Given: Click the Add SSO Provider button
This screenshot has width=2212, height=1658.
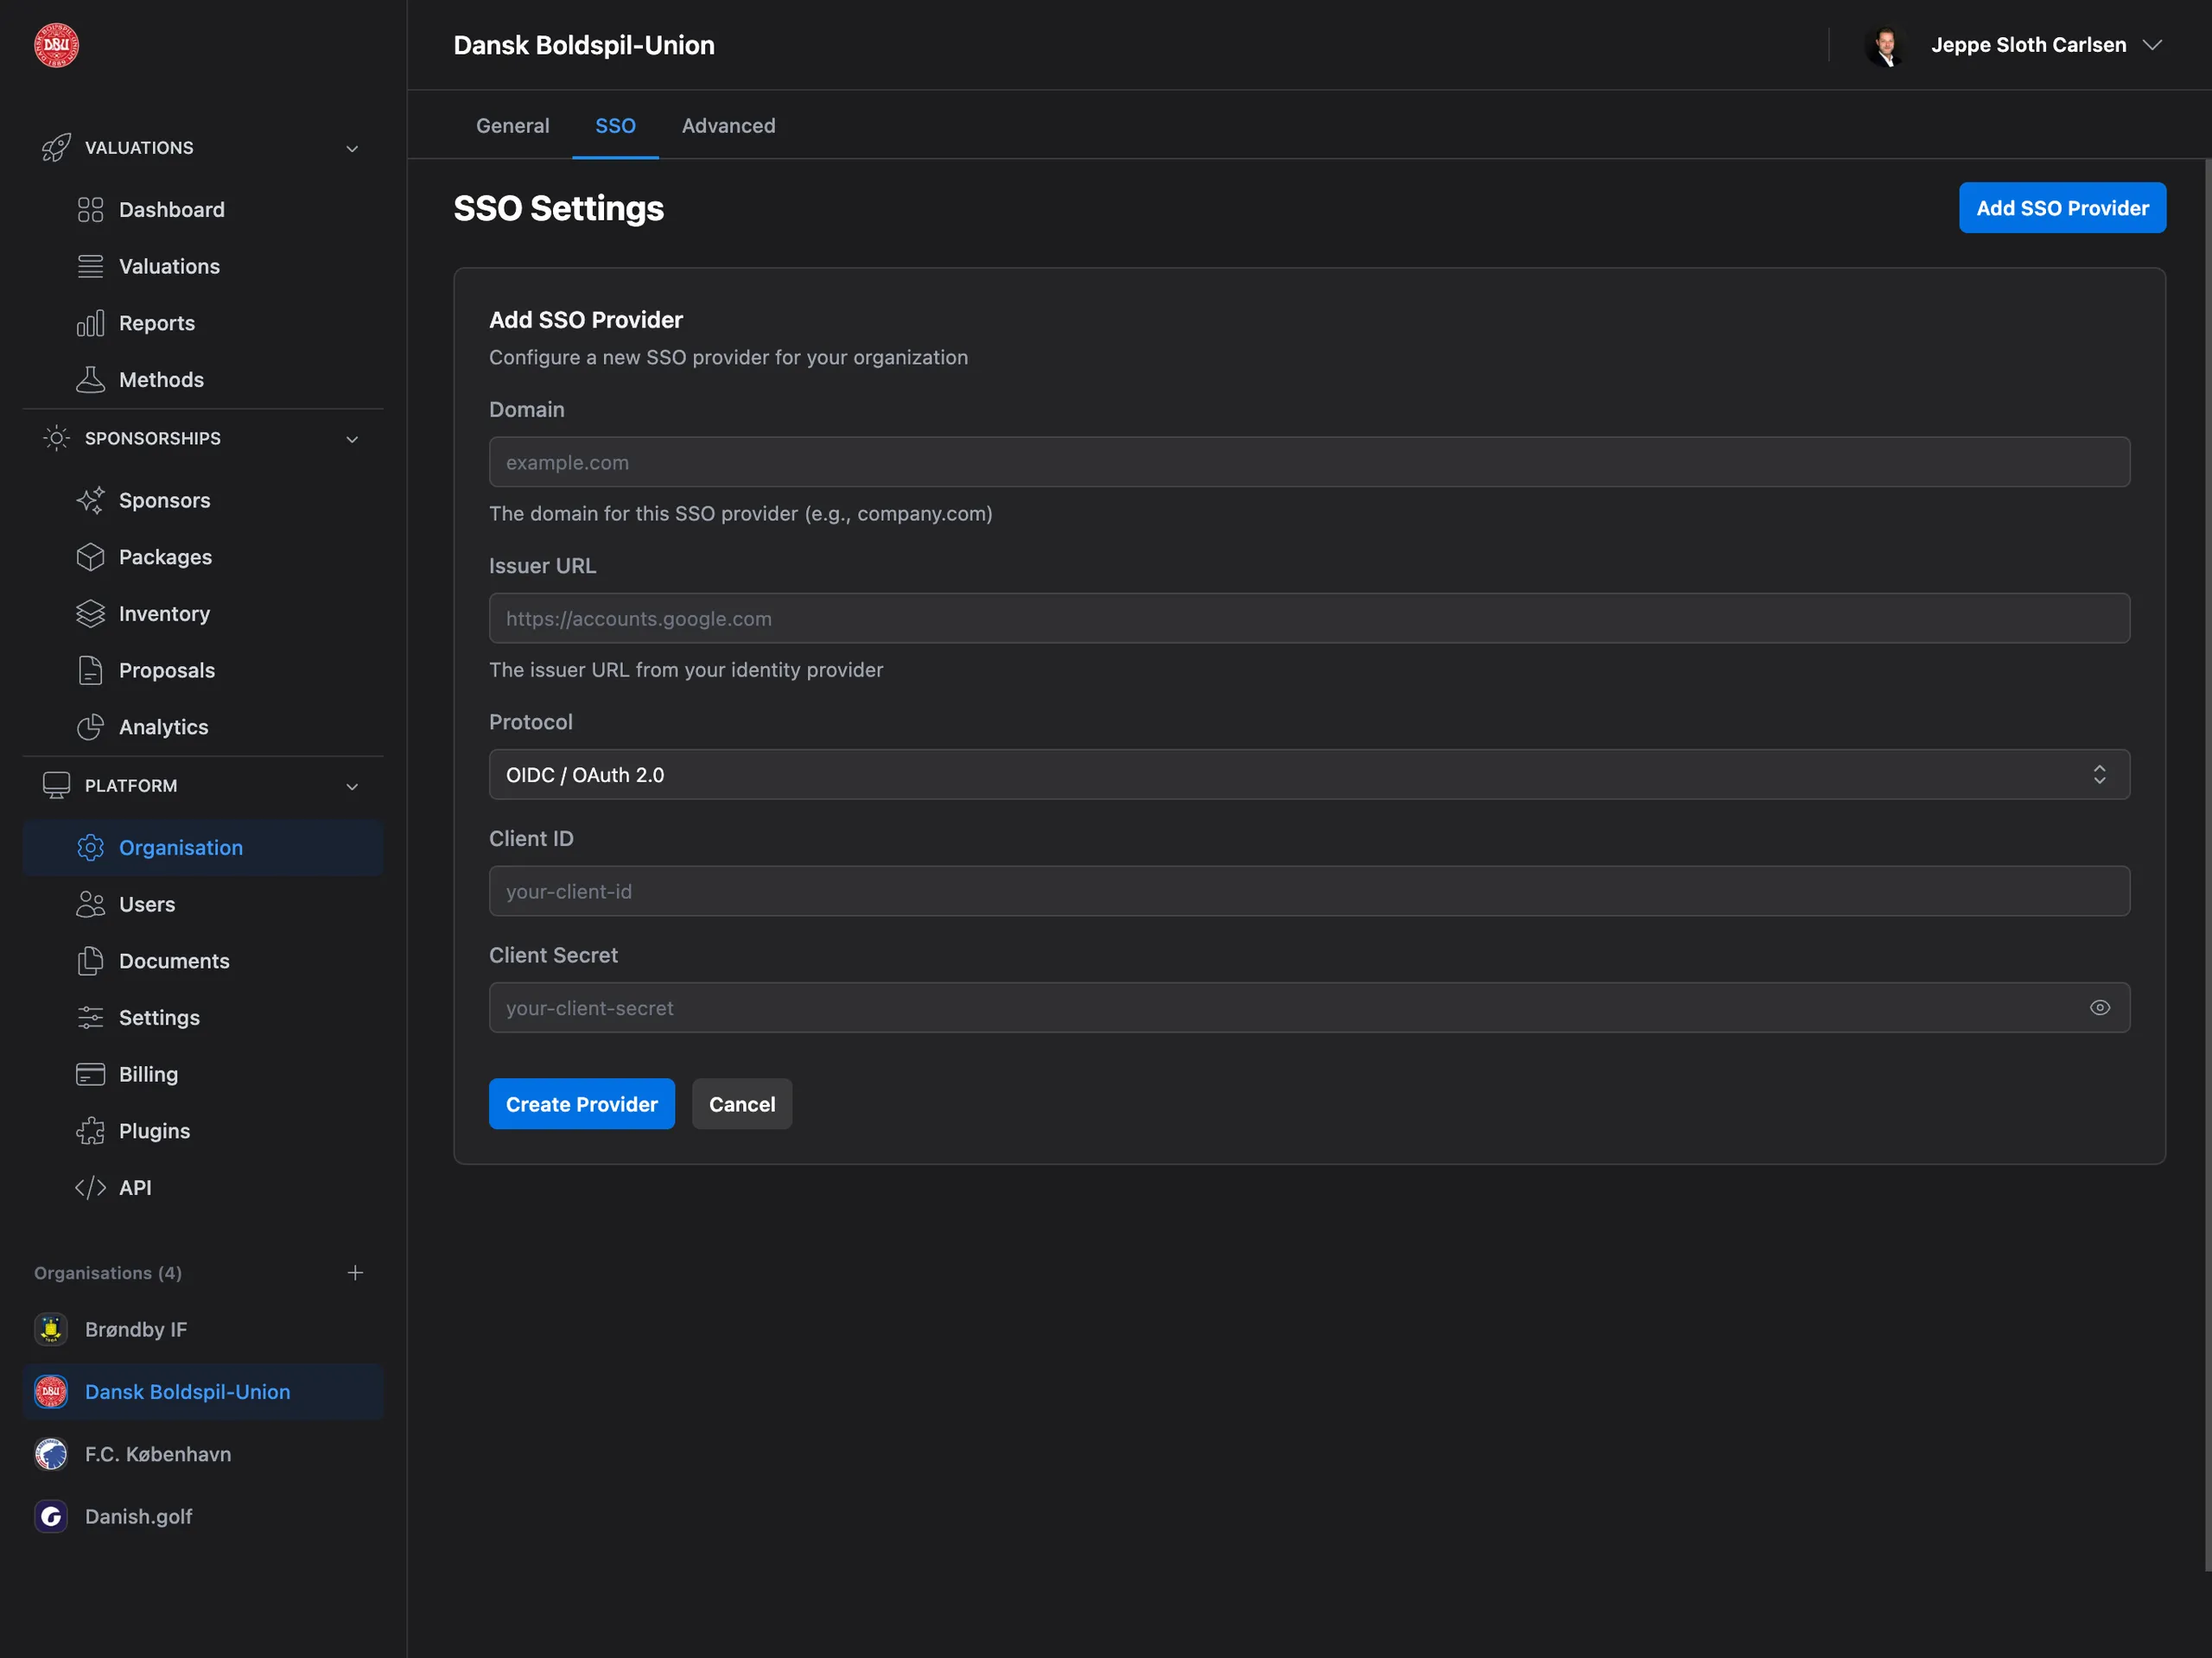Looking at the screenshot, I should pos(2062,208).
